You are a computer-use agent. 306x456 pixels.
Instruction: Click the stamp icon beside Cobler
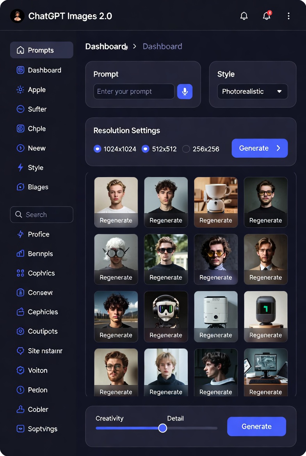(20, 409)
